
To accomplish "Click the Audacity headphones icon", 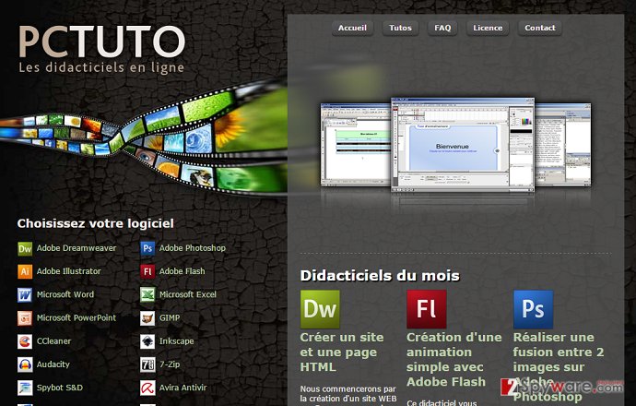I will click(x=25, y=364).
